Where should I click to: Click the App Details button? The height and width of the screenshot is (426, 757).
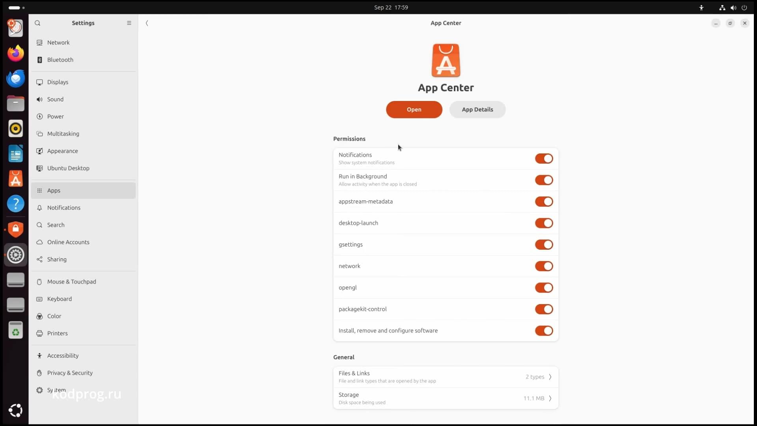tap(477, 110)
